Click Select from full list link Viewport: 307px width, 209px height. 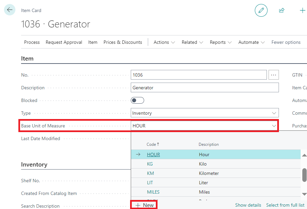click(285, 205)
